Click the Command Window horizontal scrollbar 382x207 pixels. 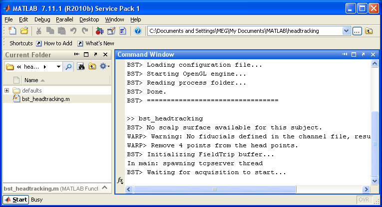click(x=215, y=189)
